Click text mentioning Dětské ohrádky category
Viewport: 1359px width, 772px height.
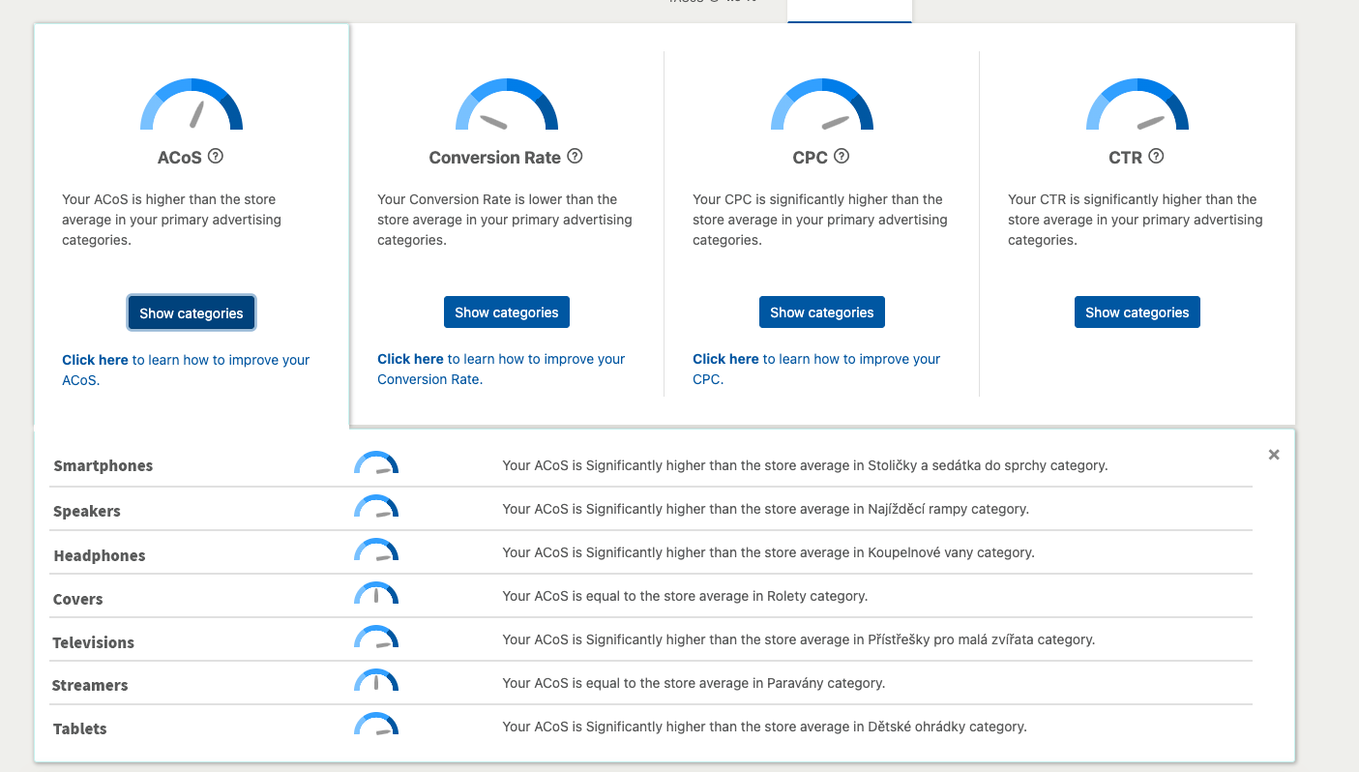(x=764, y=727)
